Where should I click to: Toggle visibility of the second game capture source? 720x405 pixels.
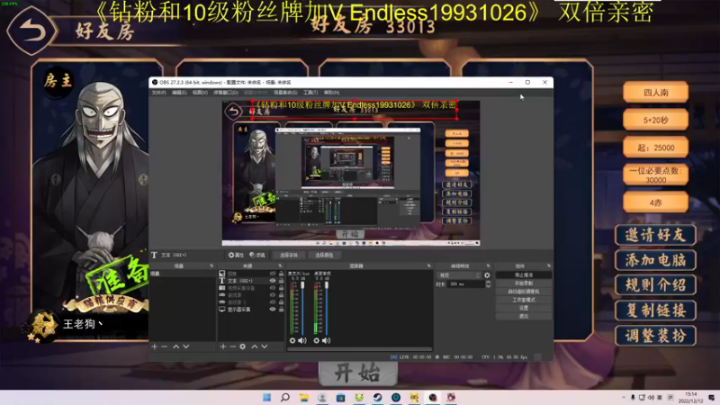[x=273, y=302]
